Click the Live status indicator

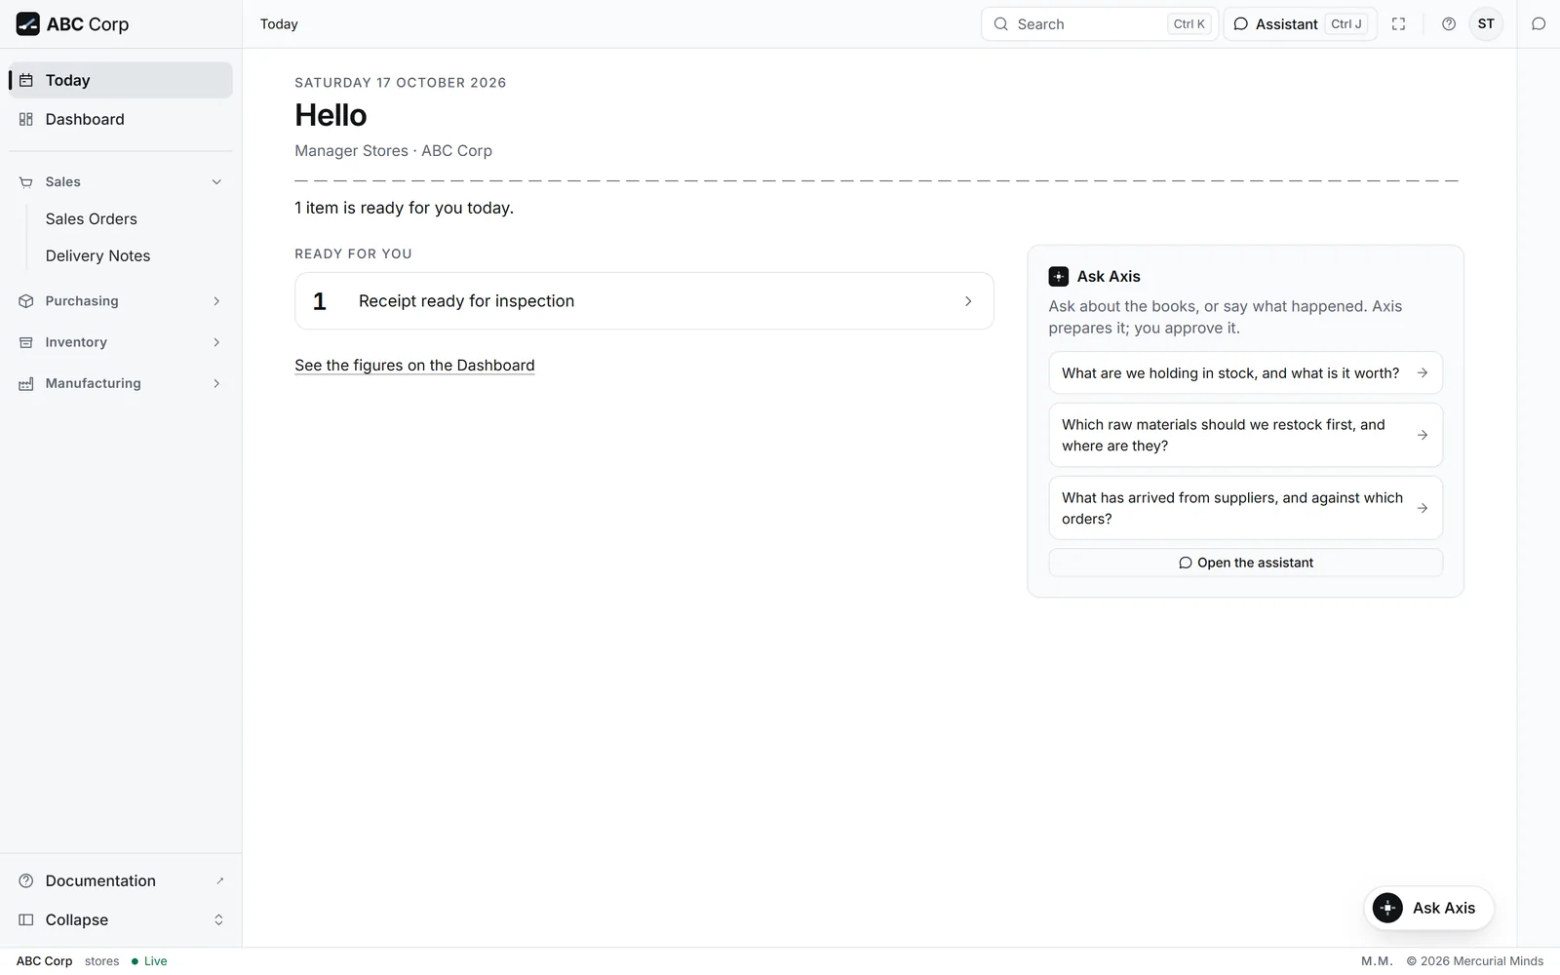149,961
